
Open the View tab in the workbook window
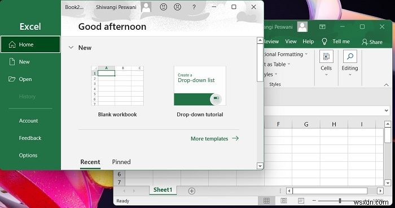pos(291,42)
